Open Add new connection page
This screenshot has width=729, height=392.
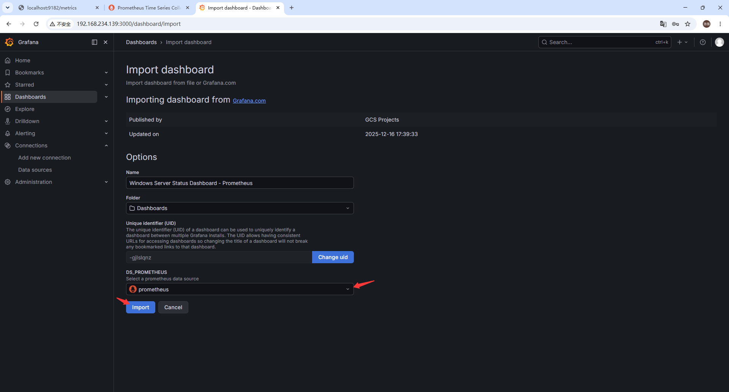(44, 158)
